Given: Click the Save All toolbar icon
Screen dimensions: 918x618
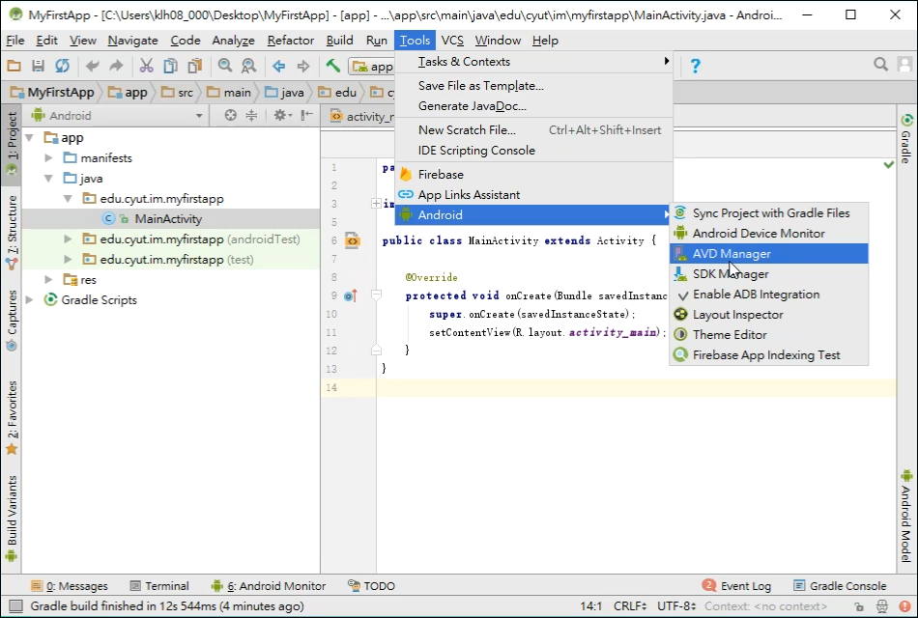Looking at the screenshot, I should click(38, 66).
